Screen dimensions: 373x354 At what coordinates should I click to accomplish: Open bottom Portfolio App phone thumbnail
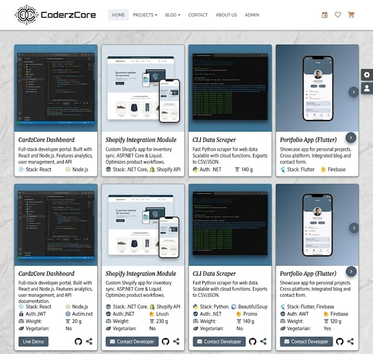coord(317,225)
